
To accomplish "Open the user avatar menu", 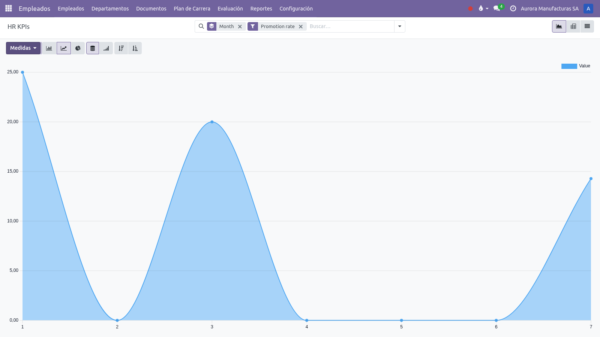I will 588,8.
